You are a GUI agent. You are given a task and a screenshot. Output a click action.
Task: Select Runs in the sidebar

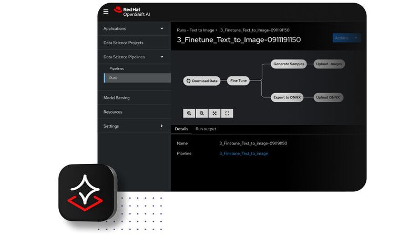(x=137, y=78)
